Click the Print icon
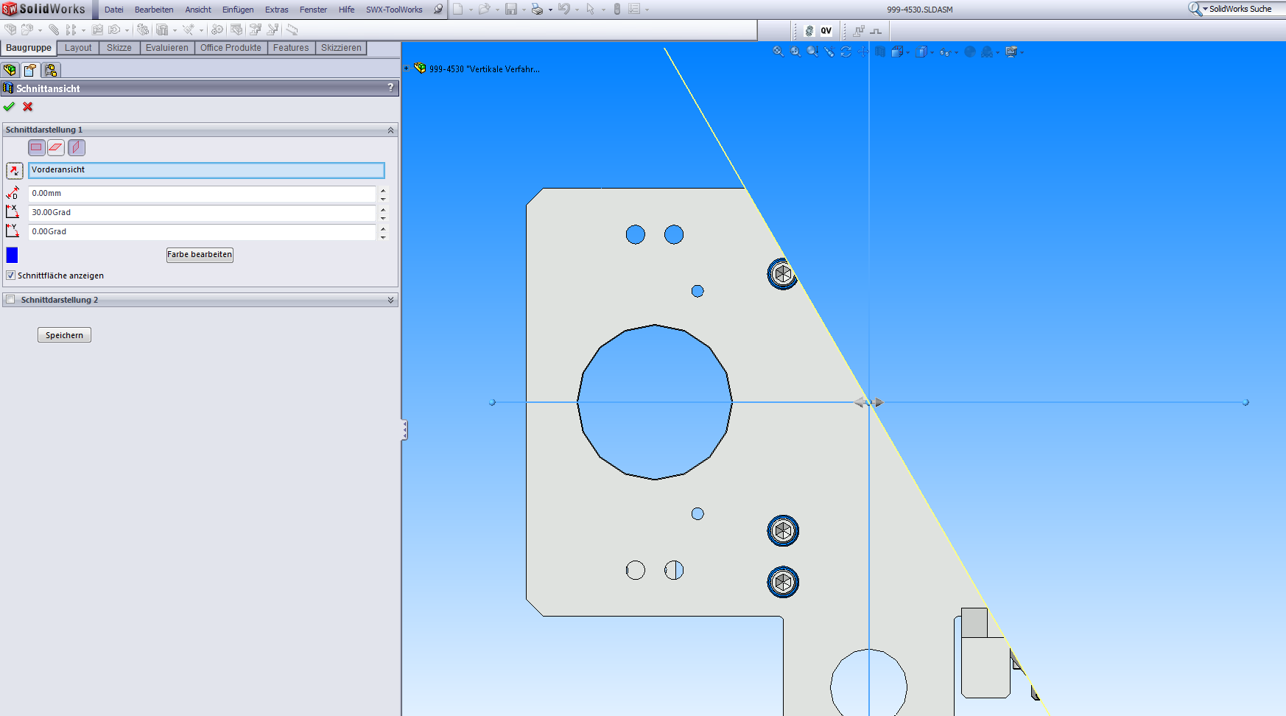Screen dimensions: 1286x716 click(x=537, y=10)
